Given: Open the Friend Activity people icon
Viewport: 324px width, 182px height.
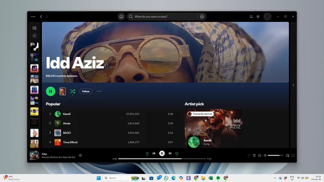Looking at the screenshot, I should [258, 17].
